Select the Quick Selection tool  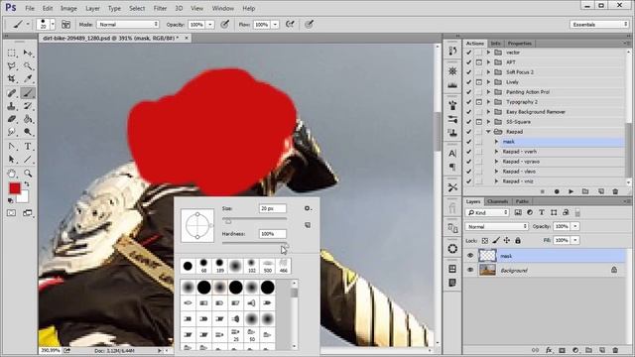(28, 66)
